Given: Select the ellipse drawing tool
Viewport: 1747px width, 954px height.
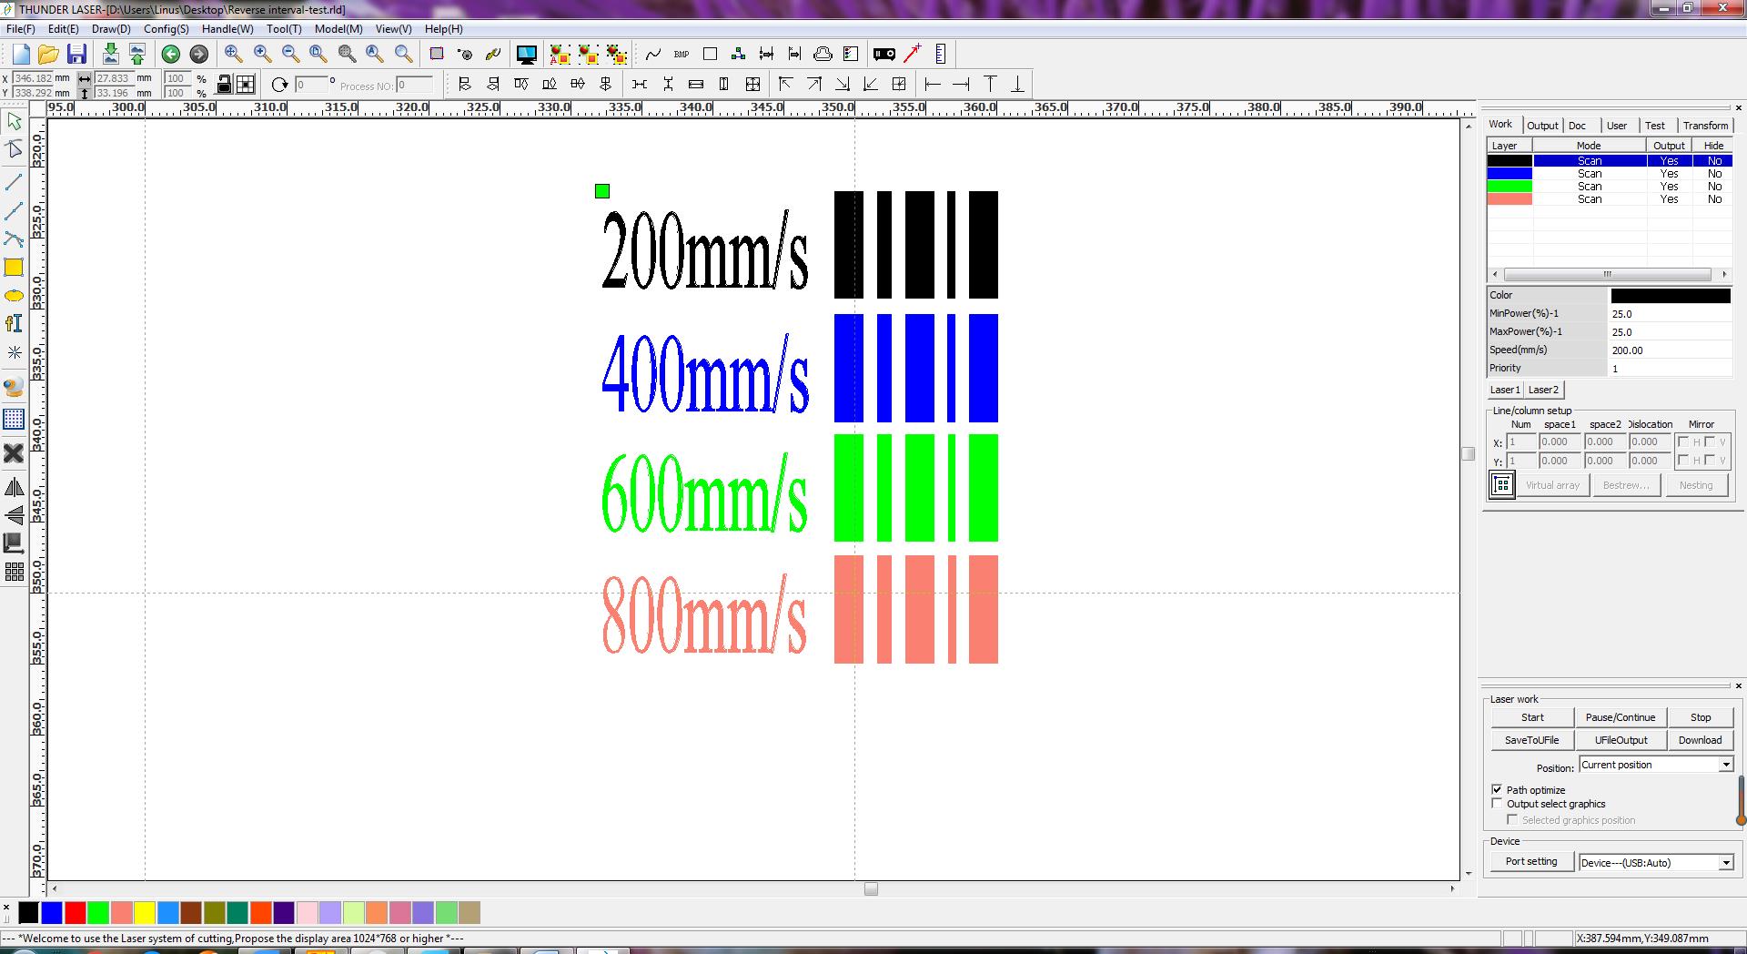Looking at the screenshot, I should pyautogui.click(x=14, y=296).
